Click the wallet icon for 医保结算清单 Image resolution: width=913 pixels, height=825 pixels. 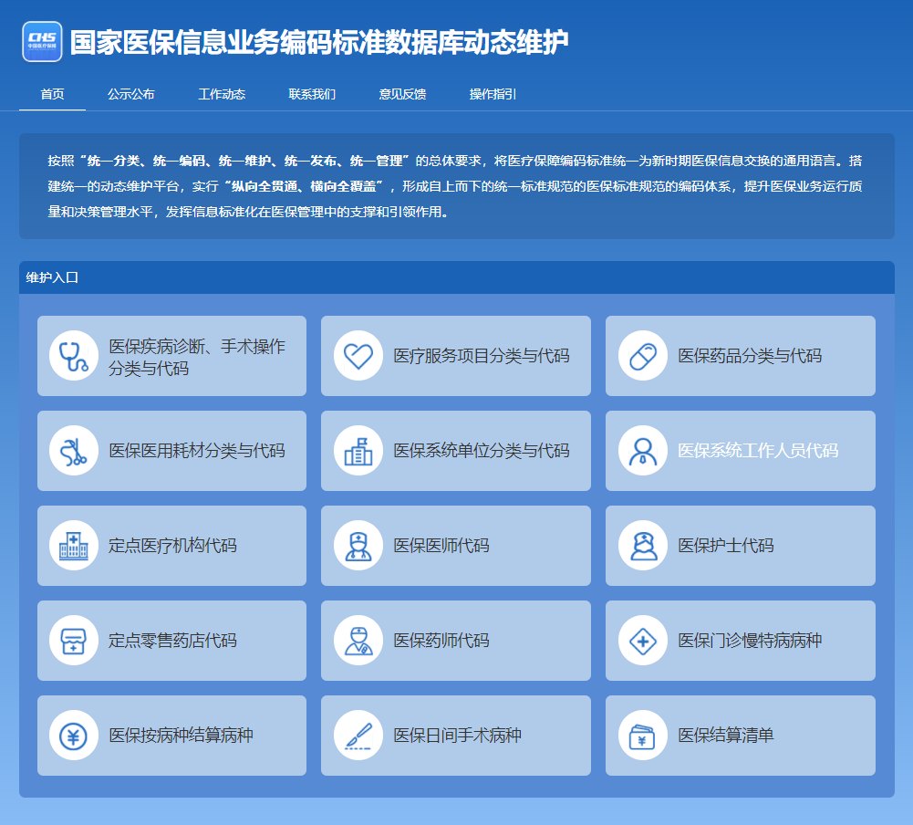point(643,735)
